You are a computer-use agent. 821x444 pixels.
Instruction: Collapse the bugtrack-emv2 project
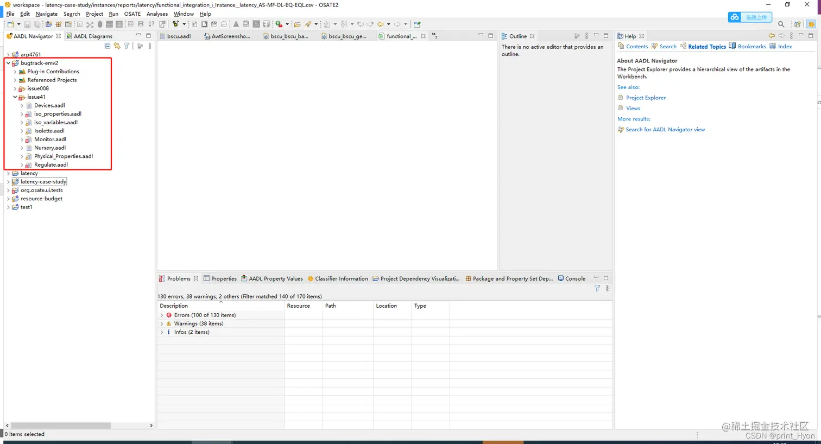(8, 63)
